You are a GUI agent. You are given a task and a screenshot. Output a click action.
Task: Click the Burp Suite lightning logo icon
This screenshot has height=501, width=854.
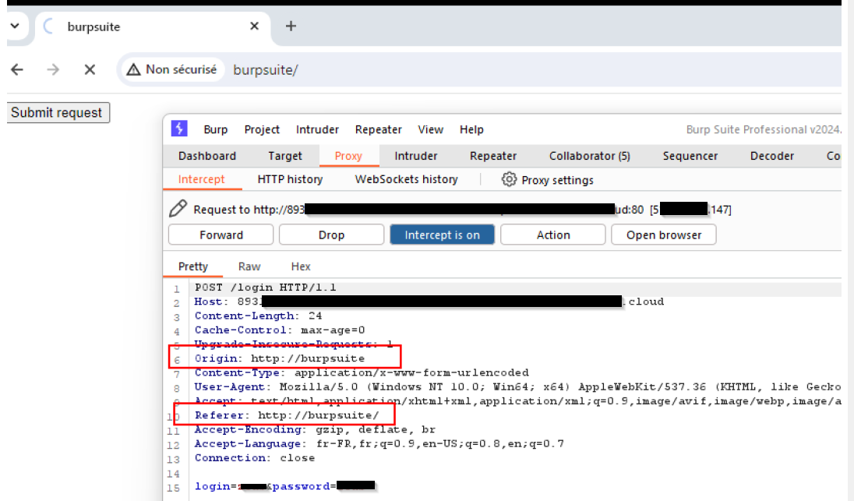(x=179, y=129)
